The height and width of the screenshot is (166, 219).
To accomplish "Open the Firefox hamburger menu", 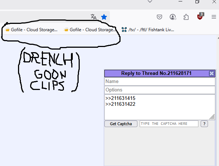I will click(x=214, y=17).
